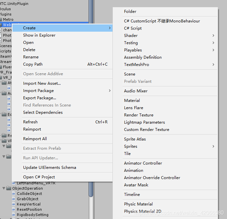Select the ResetPosition script
This screenshot has height=219, width=227.
tap(44, 209)
